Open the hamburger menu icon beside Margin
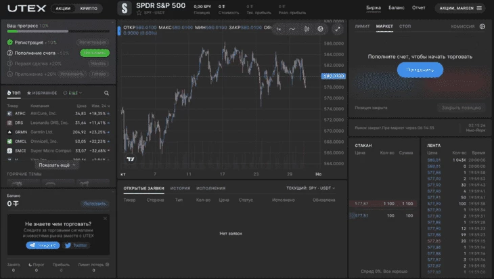494x279 pixels. click(479, 8)
